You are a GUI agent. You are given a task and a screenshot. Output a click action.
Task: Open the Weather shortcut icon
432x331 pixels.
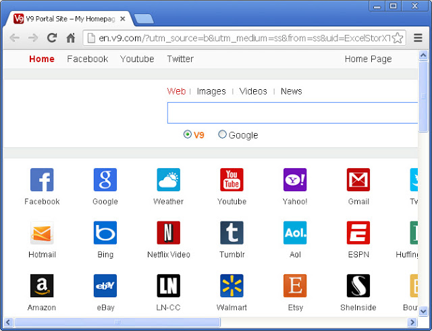click(168, 180)
